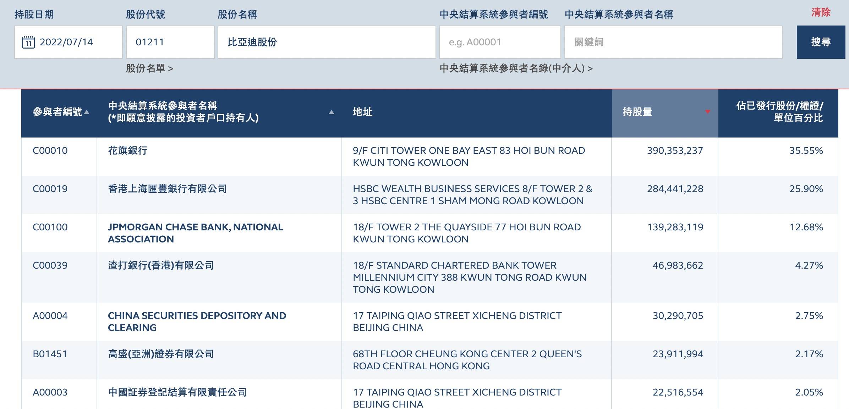Select percentage 25.90%
849x409 pixels.
(x=806, y=189)
